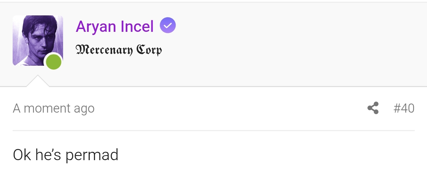Select the post text "Ok he's permad"

click(66, 155)
